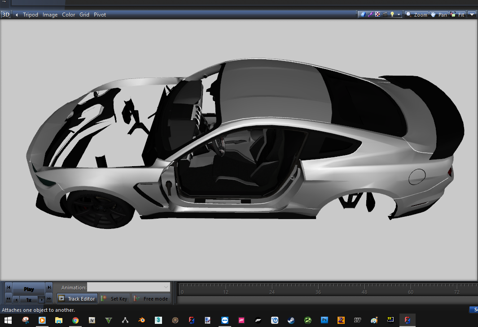This screenshot has height=327, width=478.
Task: Toggle the solid shading eraser-shaped icon
Action: click(363, 14)
